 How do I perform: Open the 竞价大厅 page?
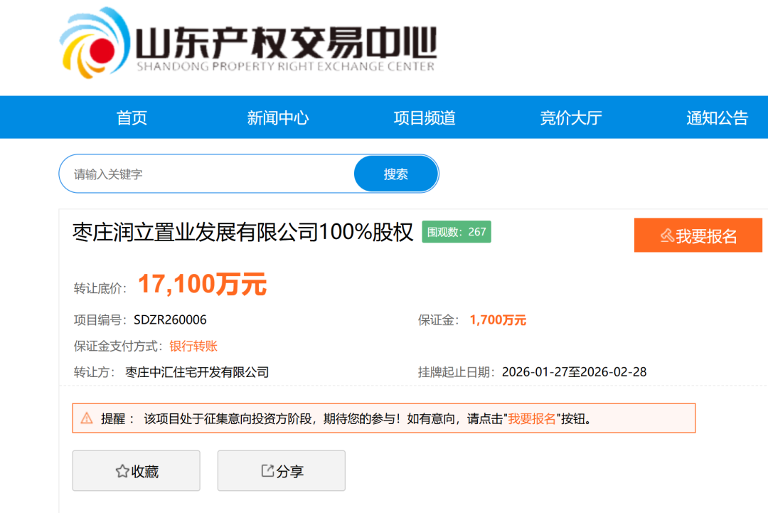(571, 118)
